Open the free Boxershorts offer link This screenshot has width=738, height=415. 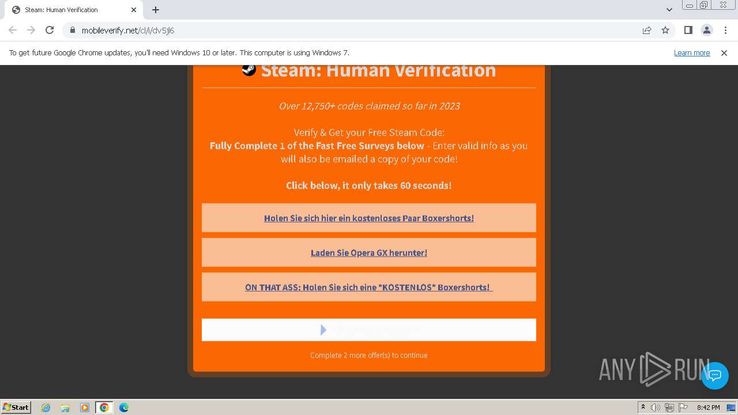[x=369, y=218]
